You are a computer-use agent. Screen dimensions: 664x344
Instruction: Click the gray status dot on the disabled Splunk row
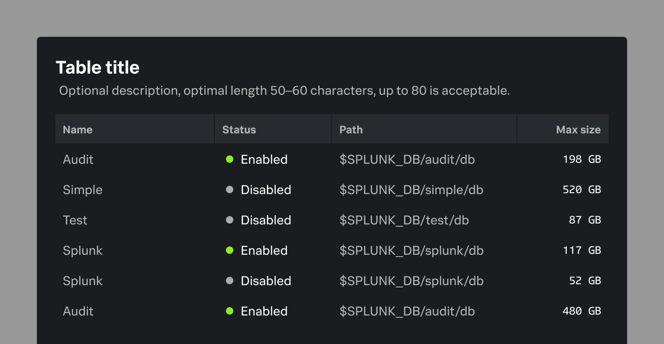[x=230, y=281]
